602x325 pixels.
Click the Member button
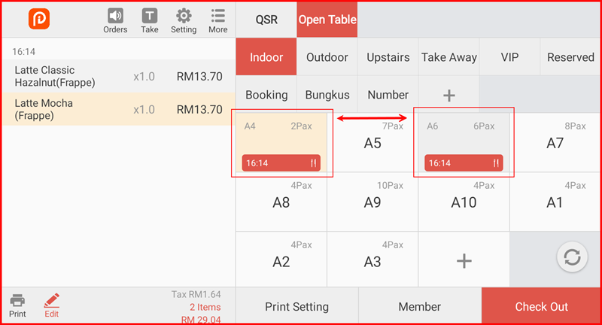click(x=420, y=306)
